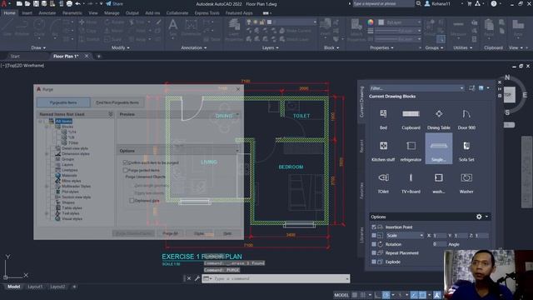533x300 pixels.
Task: Expand Multileader Styles node in Purge tree
Action: (47, 187)
